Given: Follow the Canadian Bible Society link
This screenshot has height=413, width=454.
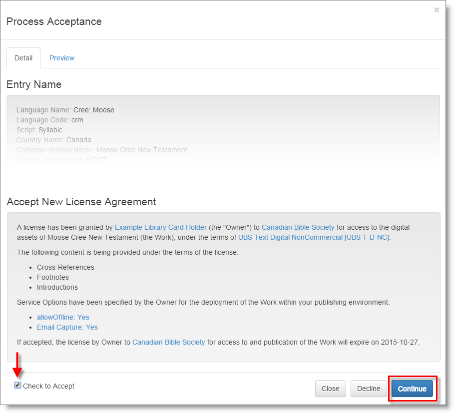Looking at the screenshot, I should point(298,227).
